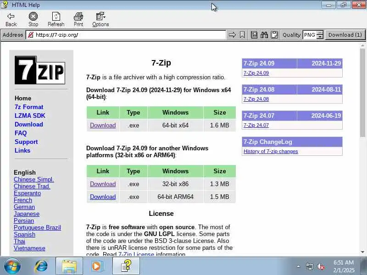Click the scrollbar up arrow
Viewport: 367px width, 275px height.
click(362, 45)
